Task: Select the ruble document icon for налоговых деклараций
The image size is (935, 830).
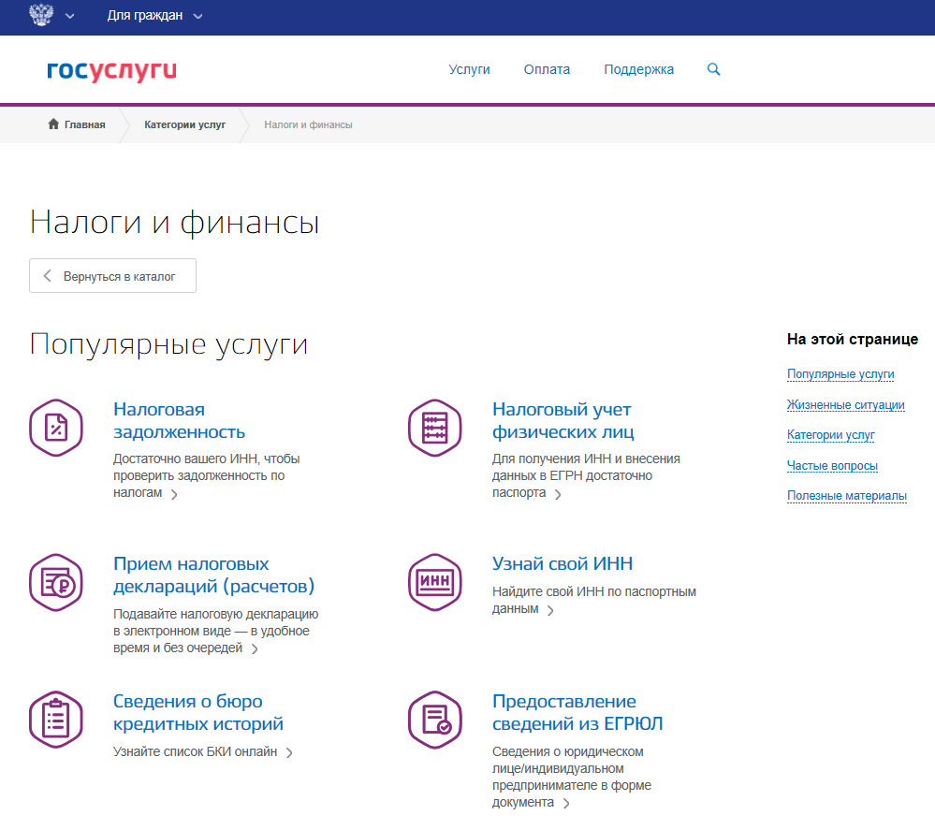Action: 56,582
